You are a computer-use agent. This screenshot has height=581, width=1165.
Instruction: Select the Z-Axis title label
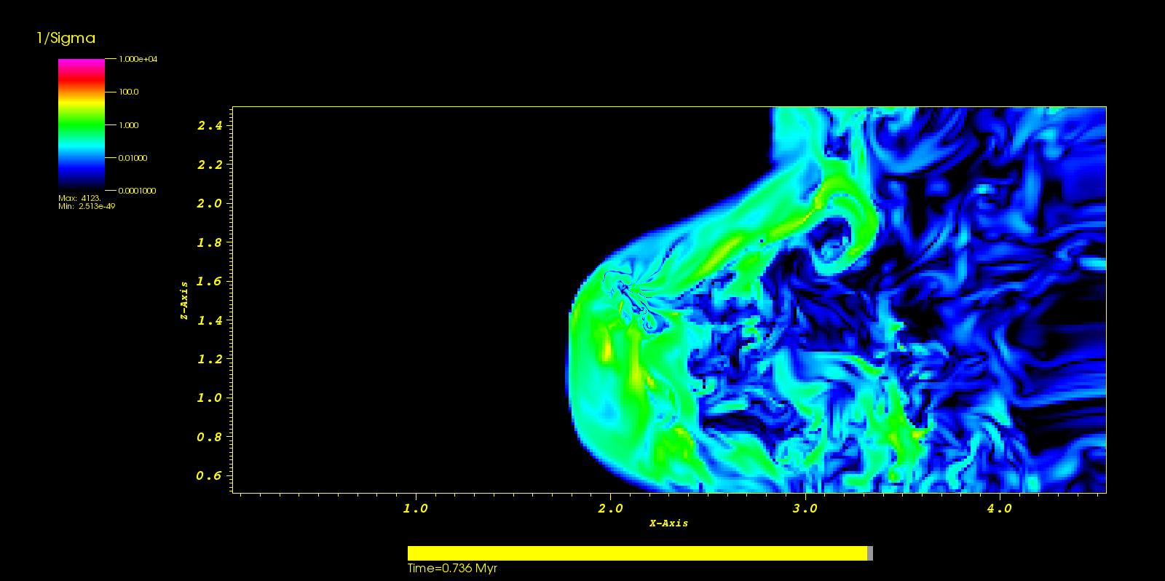point(184,300)
